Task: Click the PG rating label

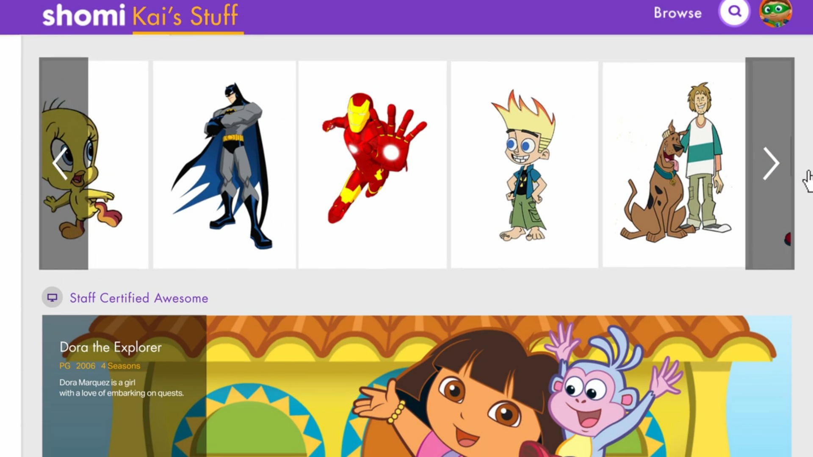Action: 65,366
